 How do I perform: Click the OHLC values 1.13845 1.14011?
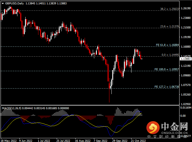pyautogui.click(x=35, y=3)
